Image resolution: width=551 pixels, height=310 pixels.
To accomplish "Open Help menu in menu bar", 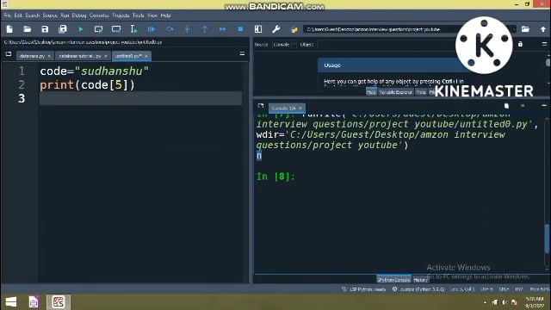I will 165,15.
